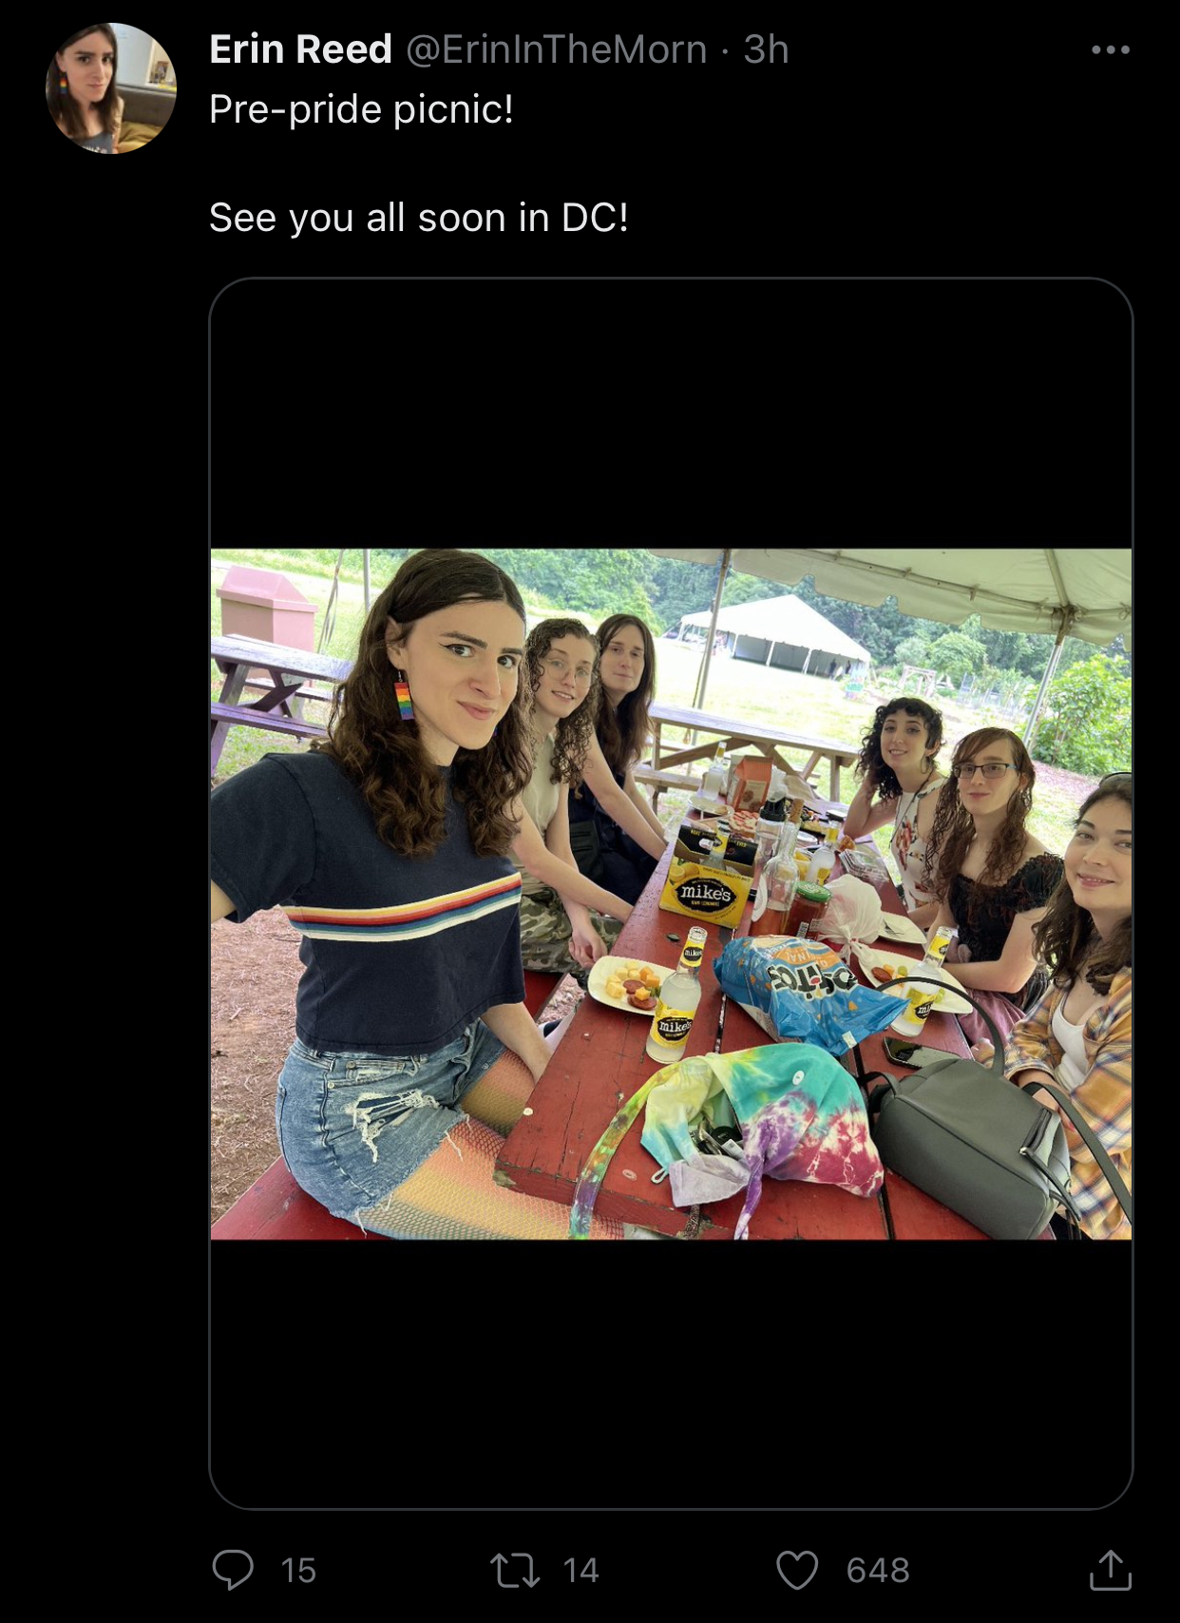
Task: Click the reply count 15
Action: click(298, 1570)
